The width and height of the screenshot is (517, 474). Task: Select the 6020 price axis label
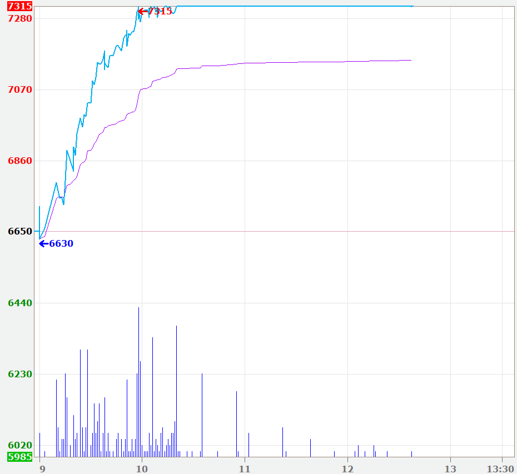pos(20,446)
